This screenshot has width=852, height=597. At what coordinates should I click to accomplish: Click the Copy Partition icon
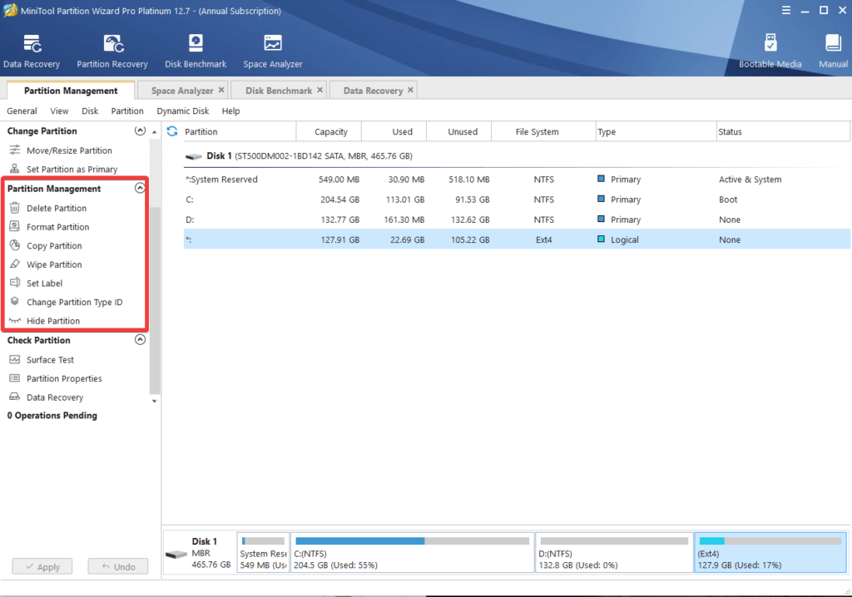click(x=15, y=245)
